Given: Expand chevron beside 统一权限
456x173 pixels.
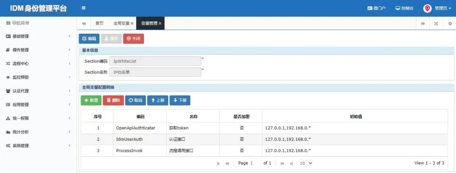Looking at the screenshot, I should tap(70, 118).
